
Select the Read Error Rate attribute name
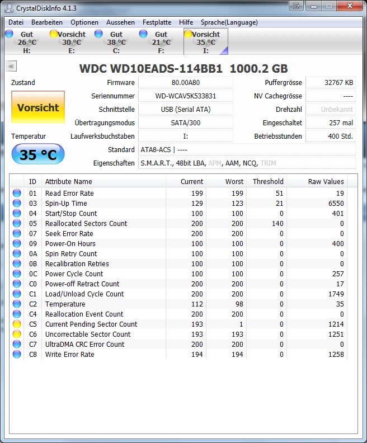69,193
